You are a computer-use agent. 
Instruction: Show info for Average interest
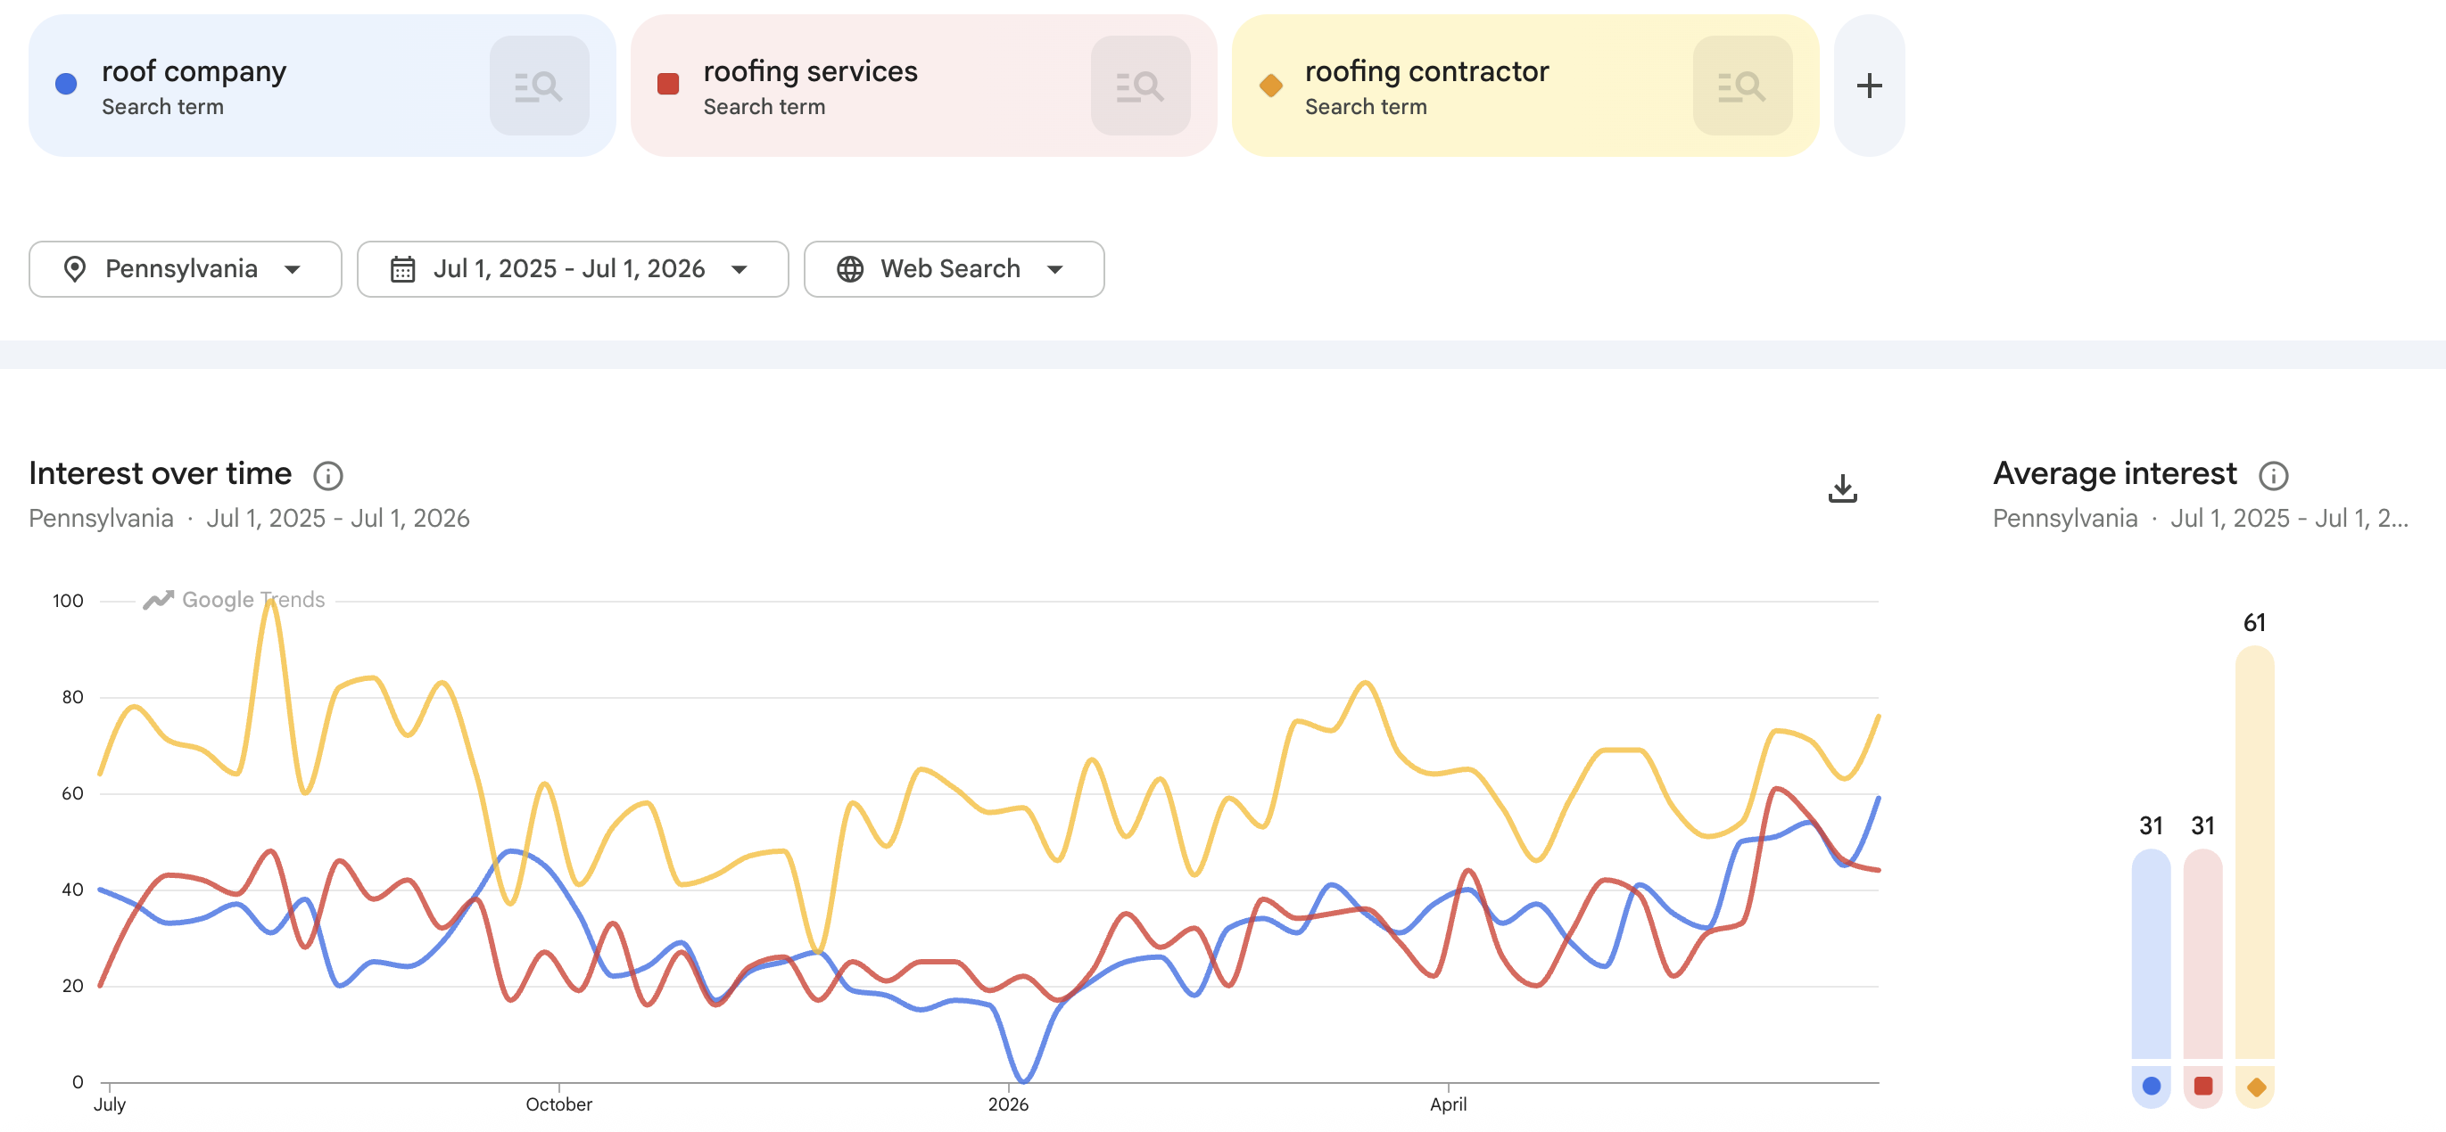click(x=2273, y=475)
